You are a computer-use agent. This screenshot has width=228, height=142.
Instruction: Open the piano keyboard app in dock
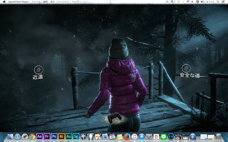click(185, 136)
